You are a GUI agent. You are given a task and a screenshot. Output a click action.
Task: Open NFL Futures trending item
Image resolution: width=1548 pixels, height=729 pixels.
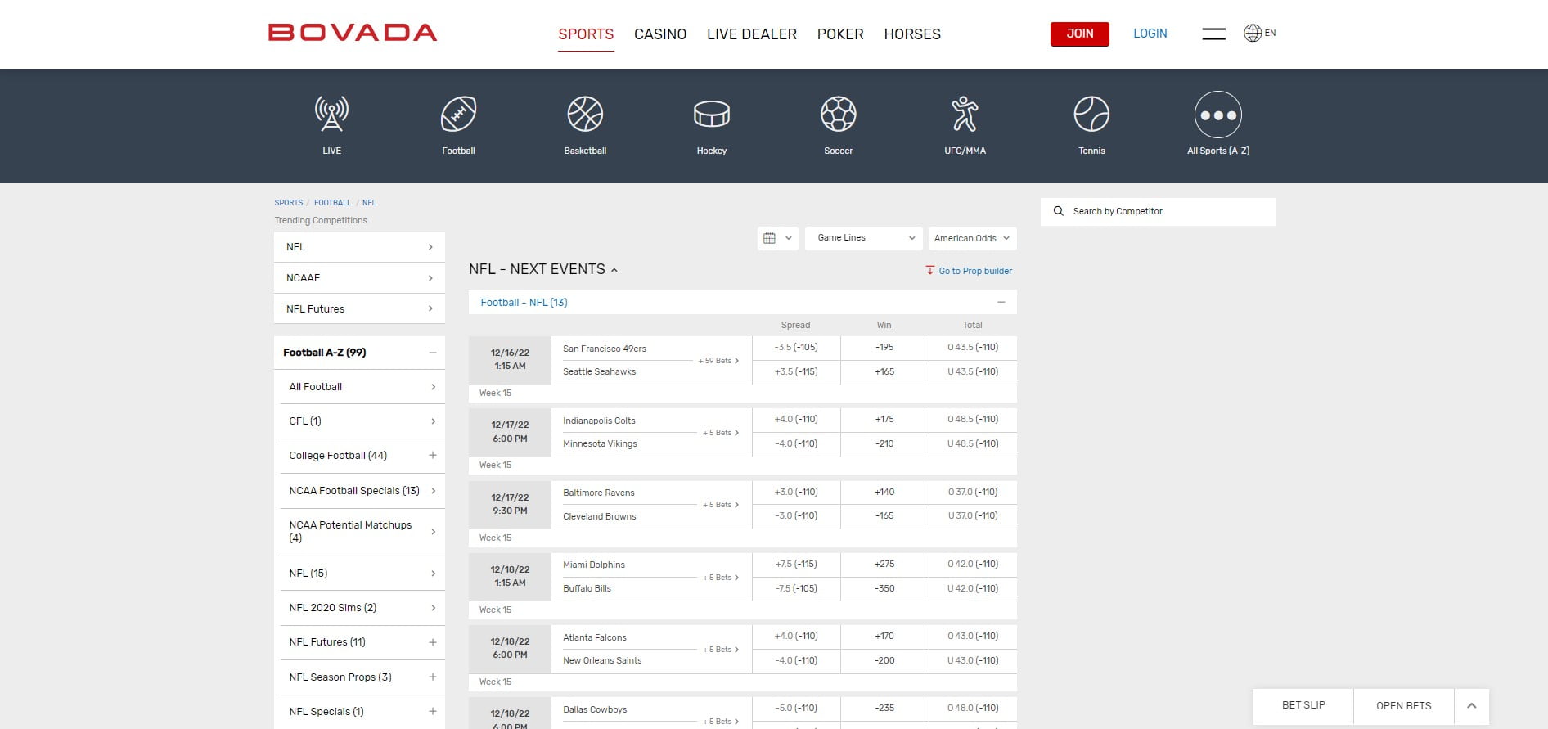click(x=359, y=308)
